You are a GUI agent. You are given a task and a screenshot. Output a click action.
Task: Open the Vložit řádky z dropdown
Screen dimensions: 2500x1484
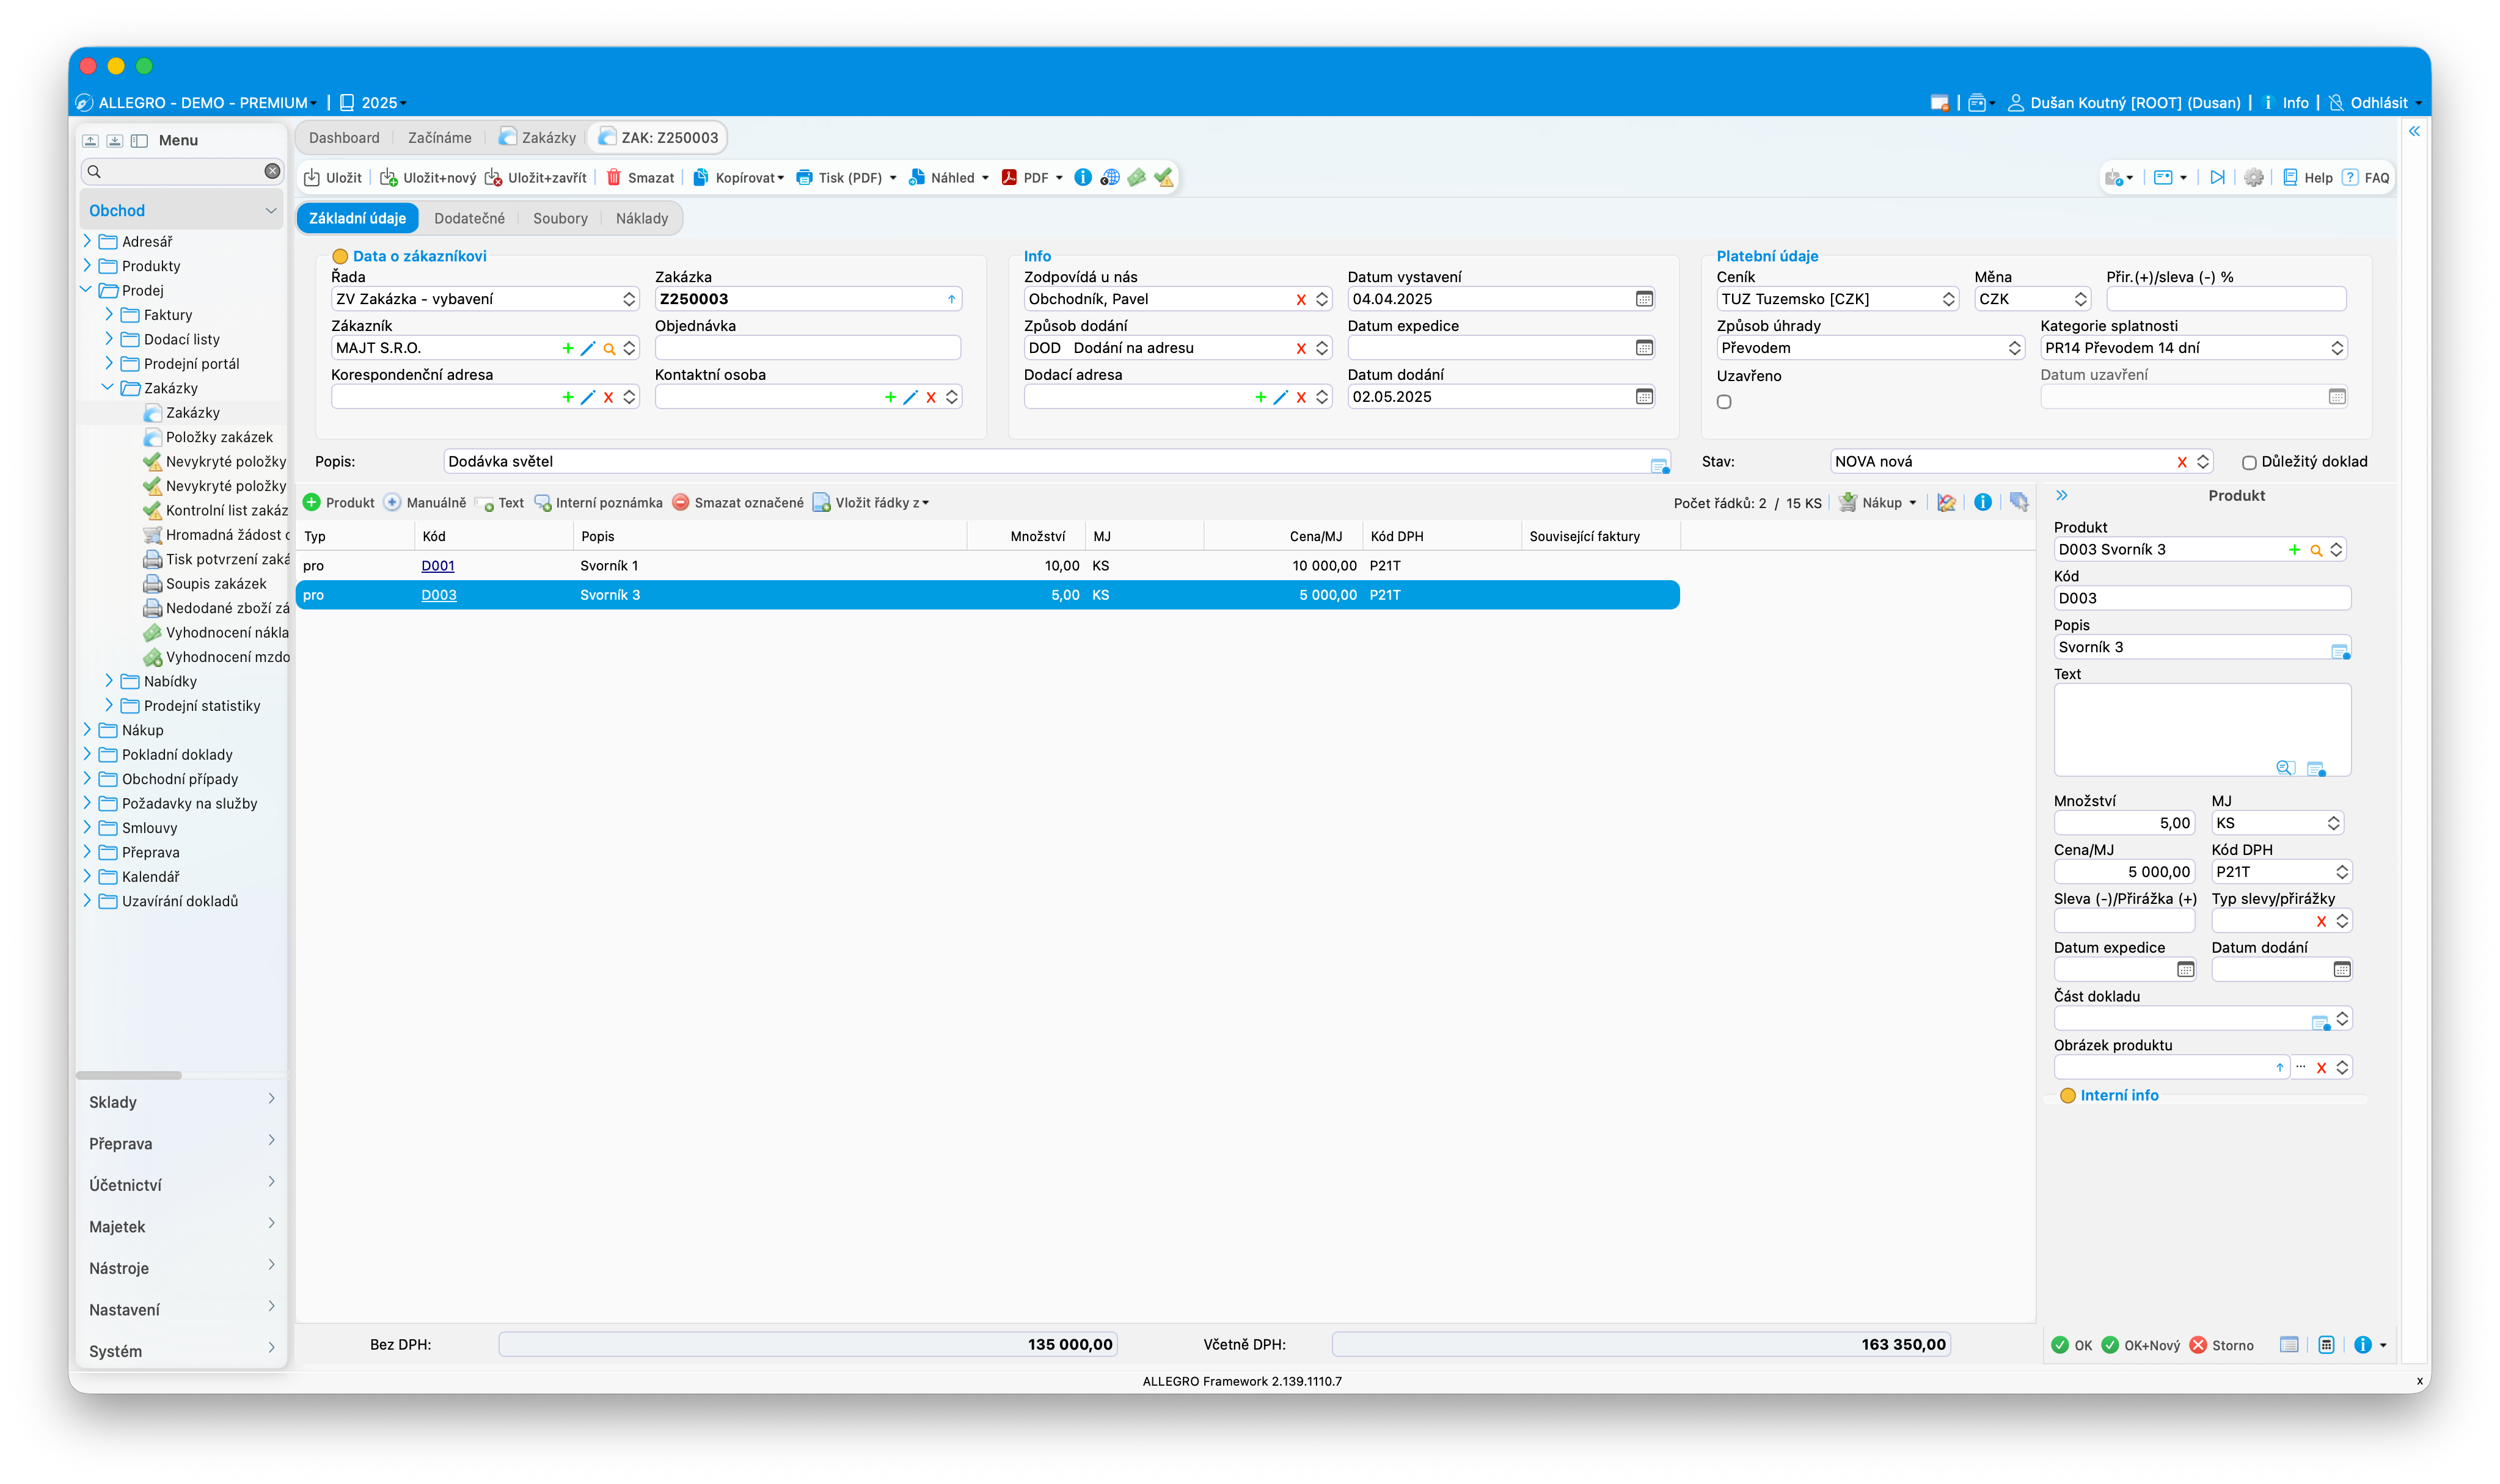pyautogui.click(x=871, y=503)
